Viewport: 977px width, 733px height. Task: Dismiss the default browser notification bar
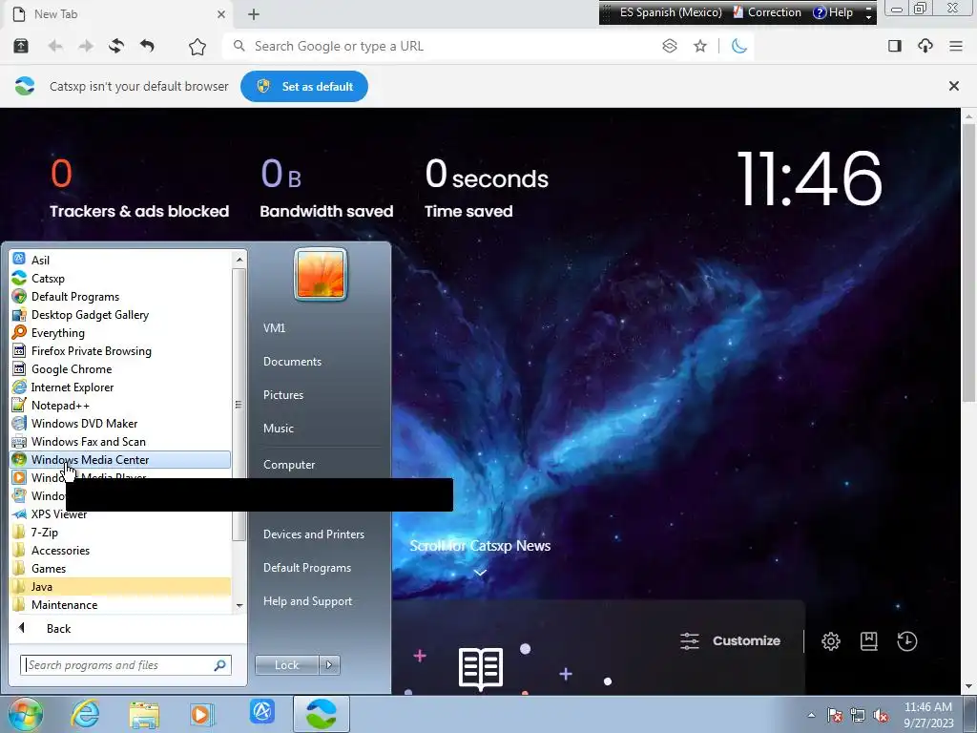tap(953, 86)
